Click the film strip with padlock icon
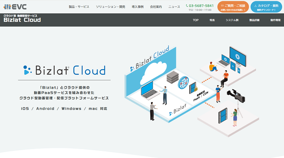Viewport: 284px width, 158px height. (x=193, y=88)
